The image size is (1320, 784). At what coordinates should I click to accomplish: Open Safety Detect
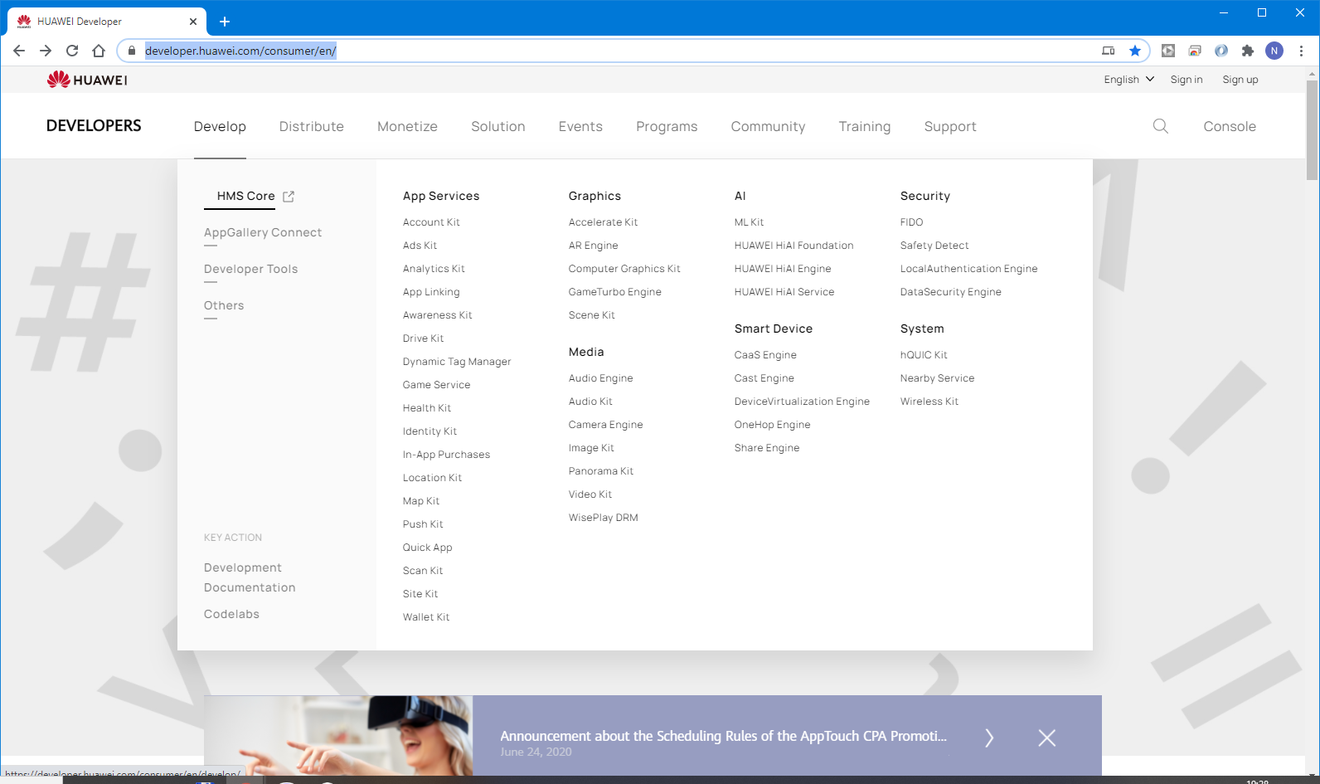[934, 246]
